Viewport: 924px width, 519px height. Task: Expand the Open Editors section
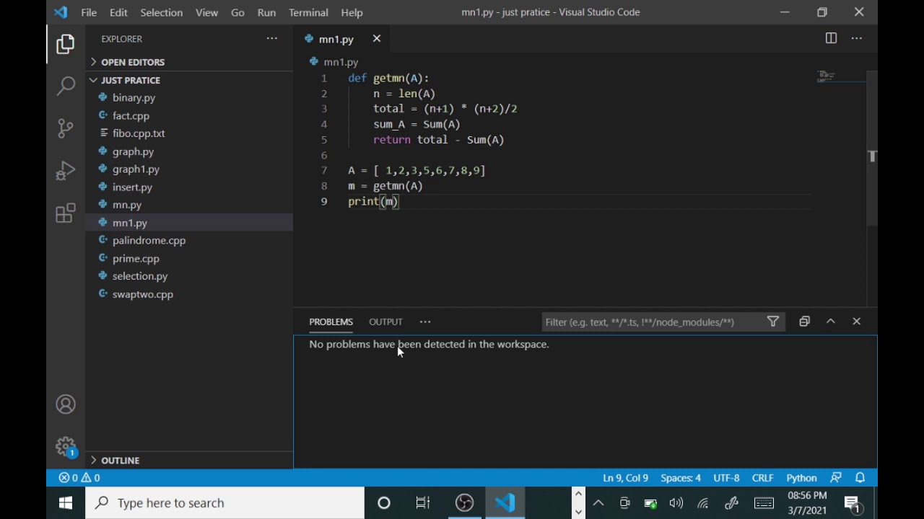[133, 62]
